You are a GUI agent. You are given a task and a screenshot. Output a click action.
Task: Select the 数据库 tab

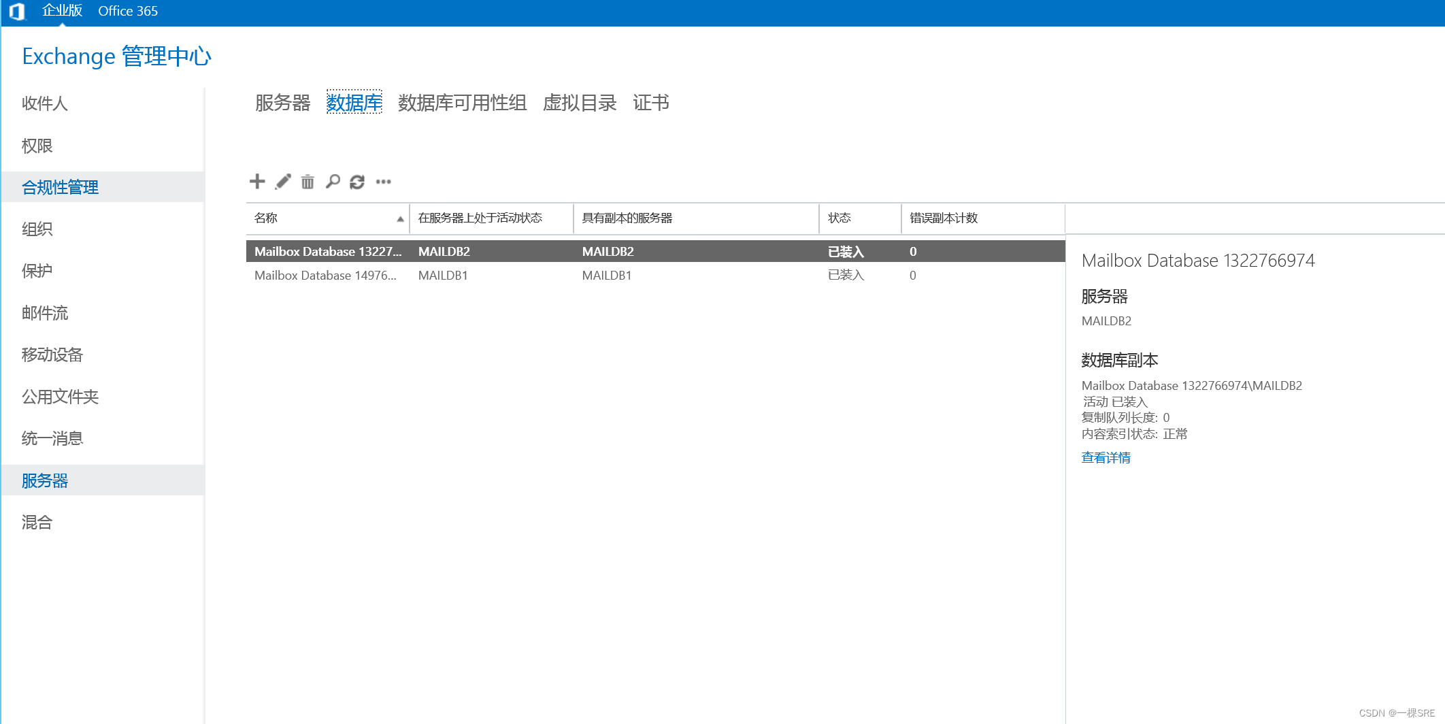point(354,103)
